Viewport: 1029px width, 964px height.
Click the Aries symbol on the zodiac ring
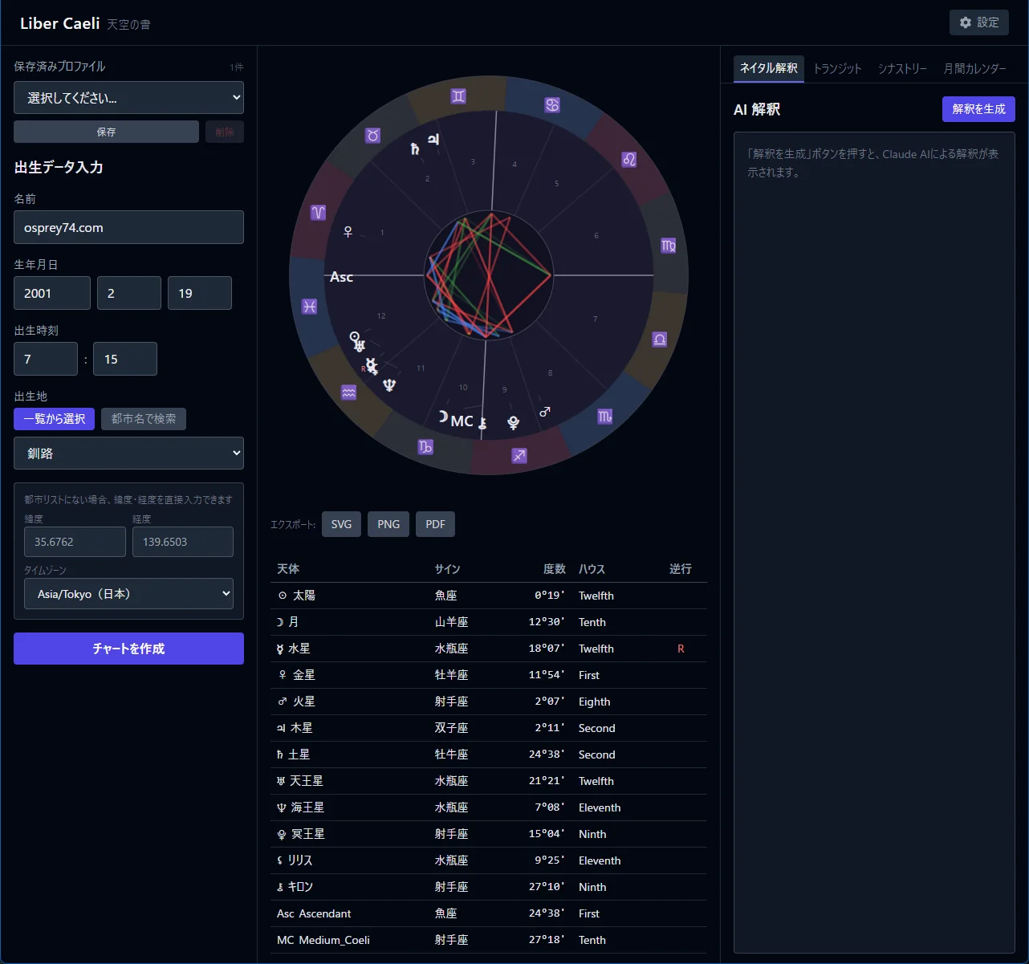319,212
